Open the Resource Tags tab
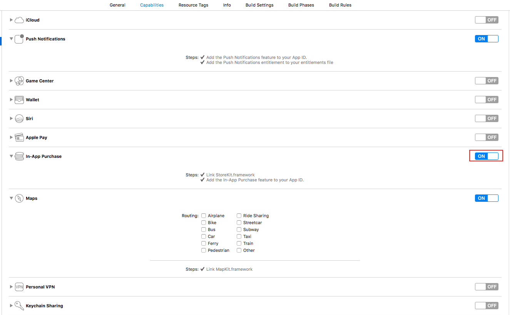510x315 pixels. tap(193, 5)
